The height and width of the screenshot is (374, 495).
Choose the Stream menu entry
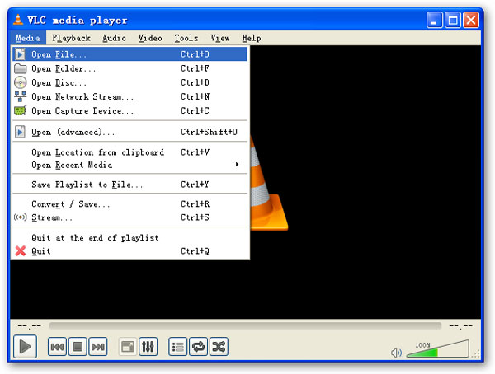[130, 217]
